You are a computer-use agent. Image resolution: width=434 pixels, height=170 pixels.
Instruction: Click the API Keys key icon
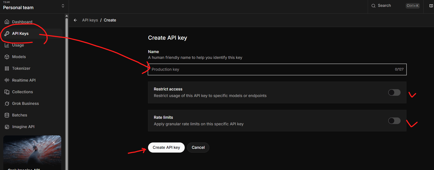click(x=7, y=34)
